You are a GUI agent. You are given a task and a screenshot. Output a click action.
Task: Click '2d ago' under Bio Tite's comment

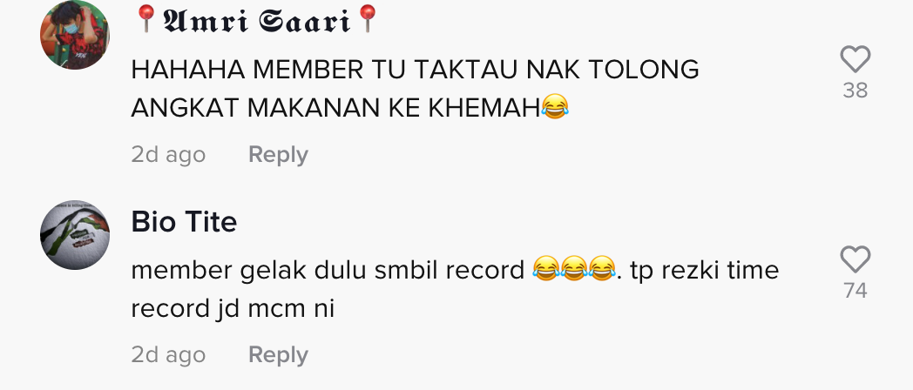168,354
